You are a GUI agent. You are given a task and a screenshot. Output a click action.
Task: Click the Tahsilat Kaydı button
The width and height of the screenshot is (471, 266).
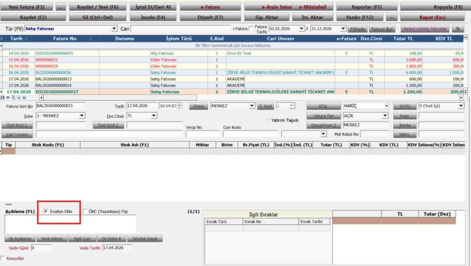144,238
